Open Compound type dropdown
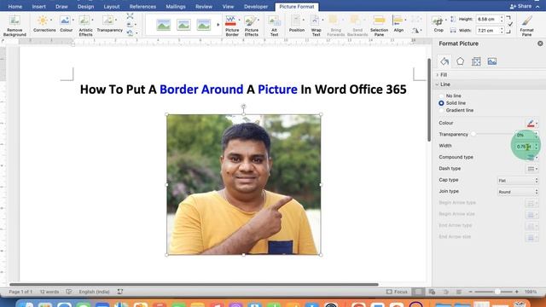Image resolution: width=546 pixels, height=307 pixels. pyautogui.click(x=531, y=157)
